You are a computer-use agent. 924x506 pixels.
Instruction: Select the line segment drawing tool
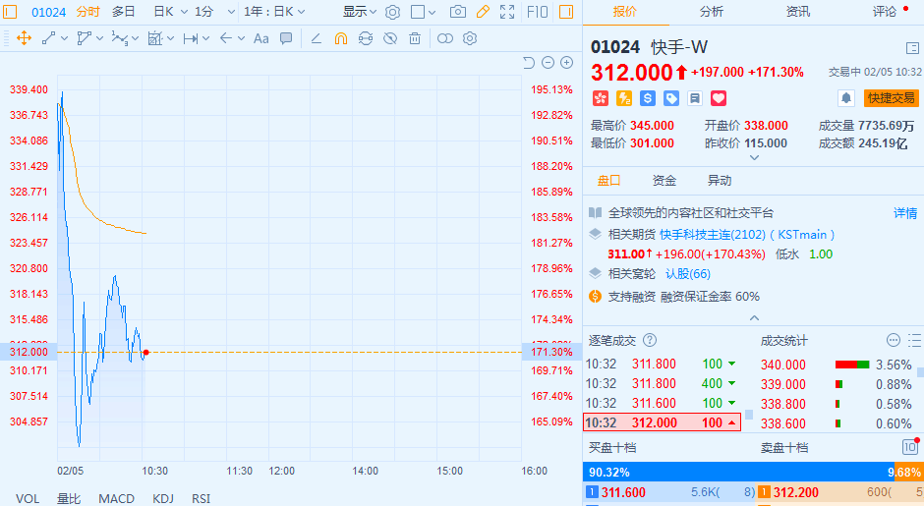tap(49, 39)
